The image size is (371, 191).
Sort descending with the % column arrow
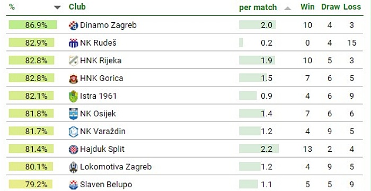tap(57, 7)
